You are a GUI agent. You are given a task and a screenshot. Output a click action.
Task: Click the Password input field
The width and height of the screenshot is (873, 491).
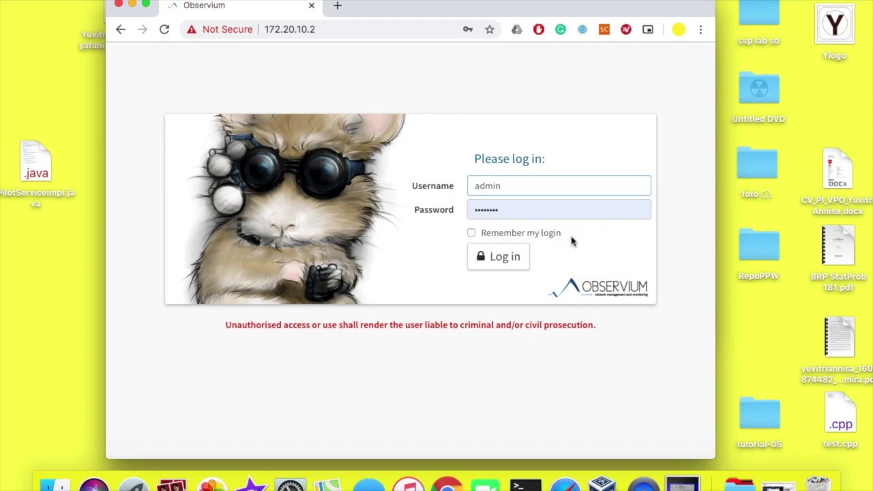[x=559, y=209]
